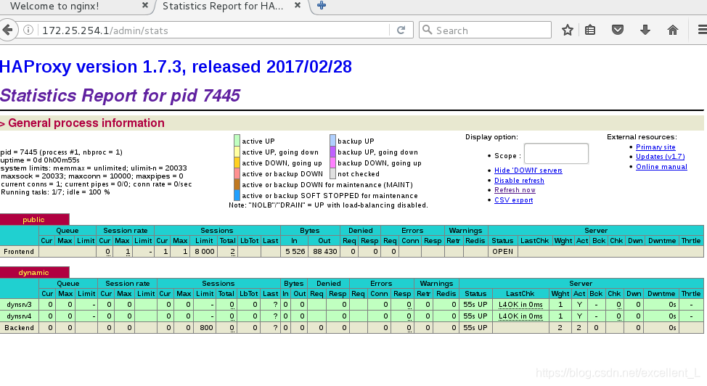Click the not checked gray legend swatch
Viewport: 707px width, 386px height.
pos(332,173)
